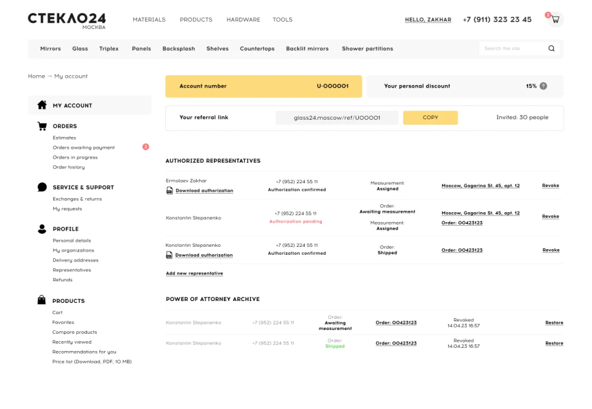Image resolution: width=592 pixels, height=409 pixels.
Task: Revoke representative with Shipped order
Action: [x=551, y=250]
